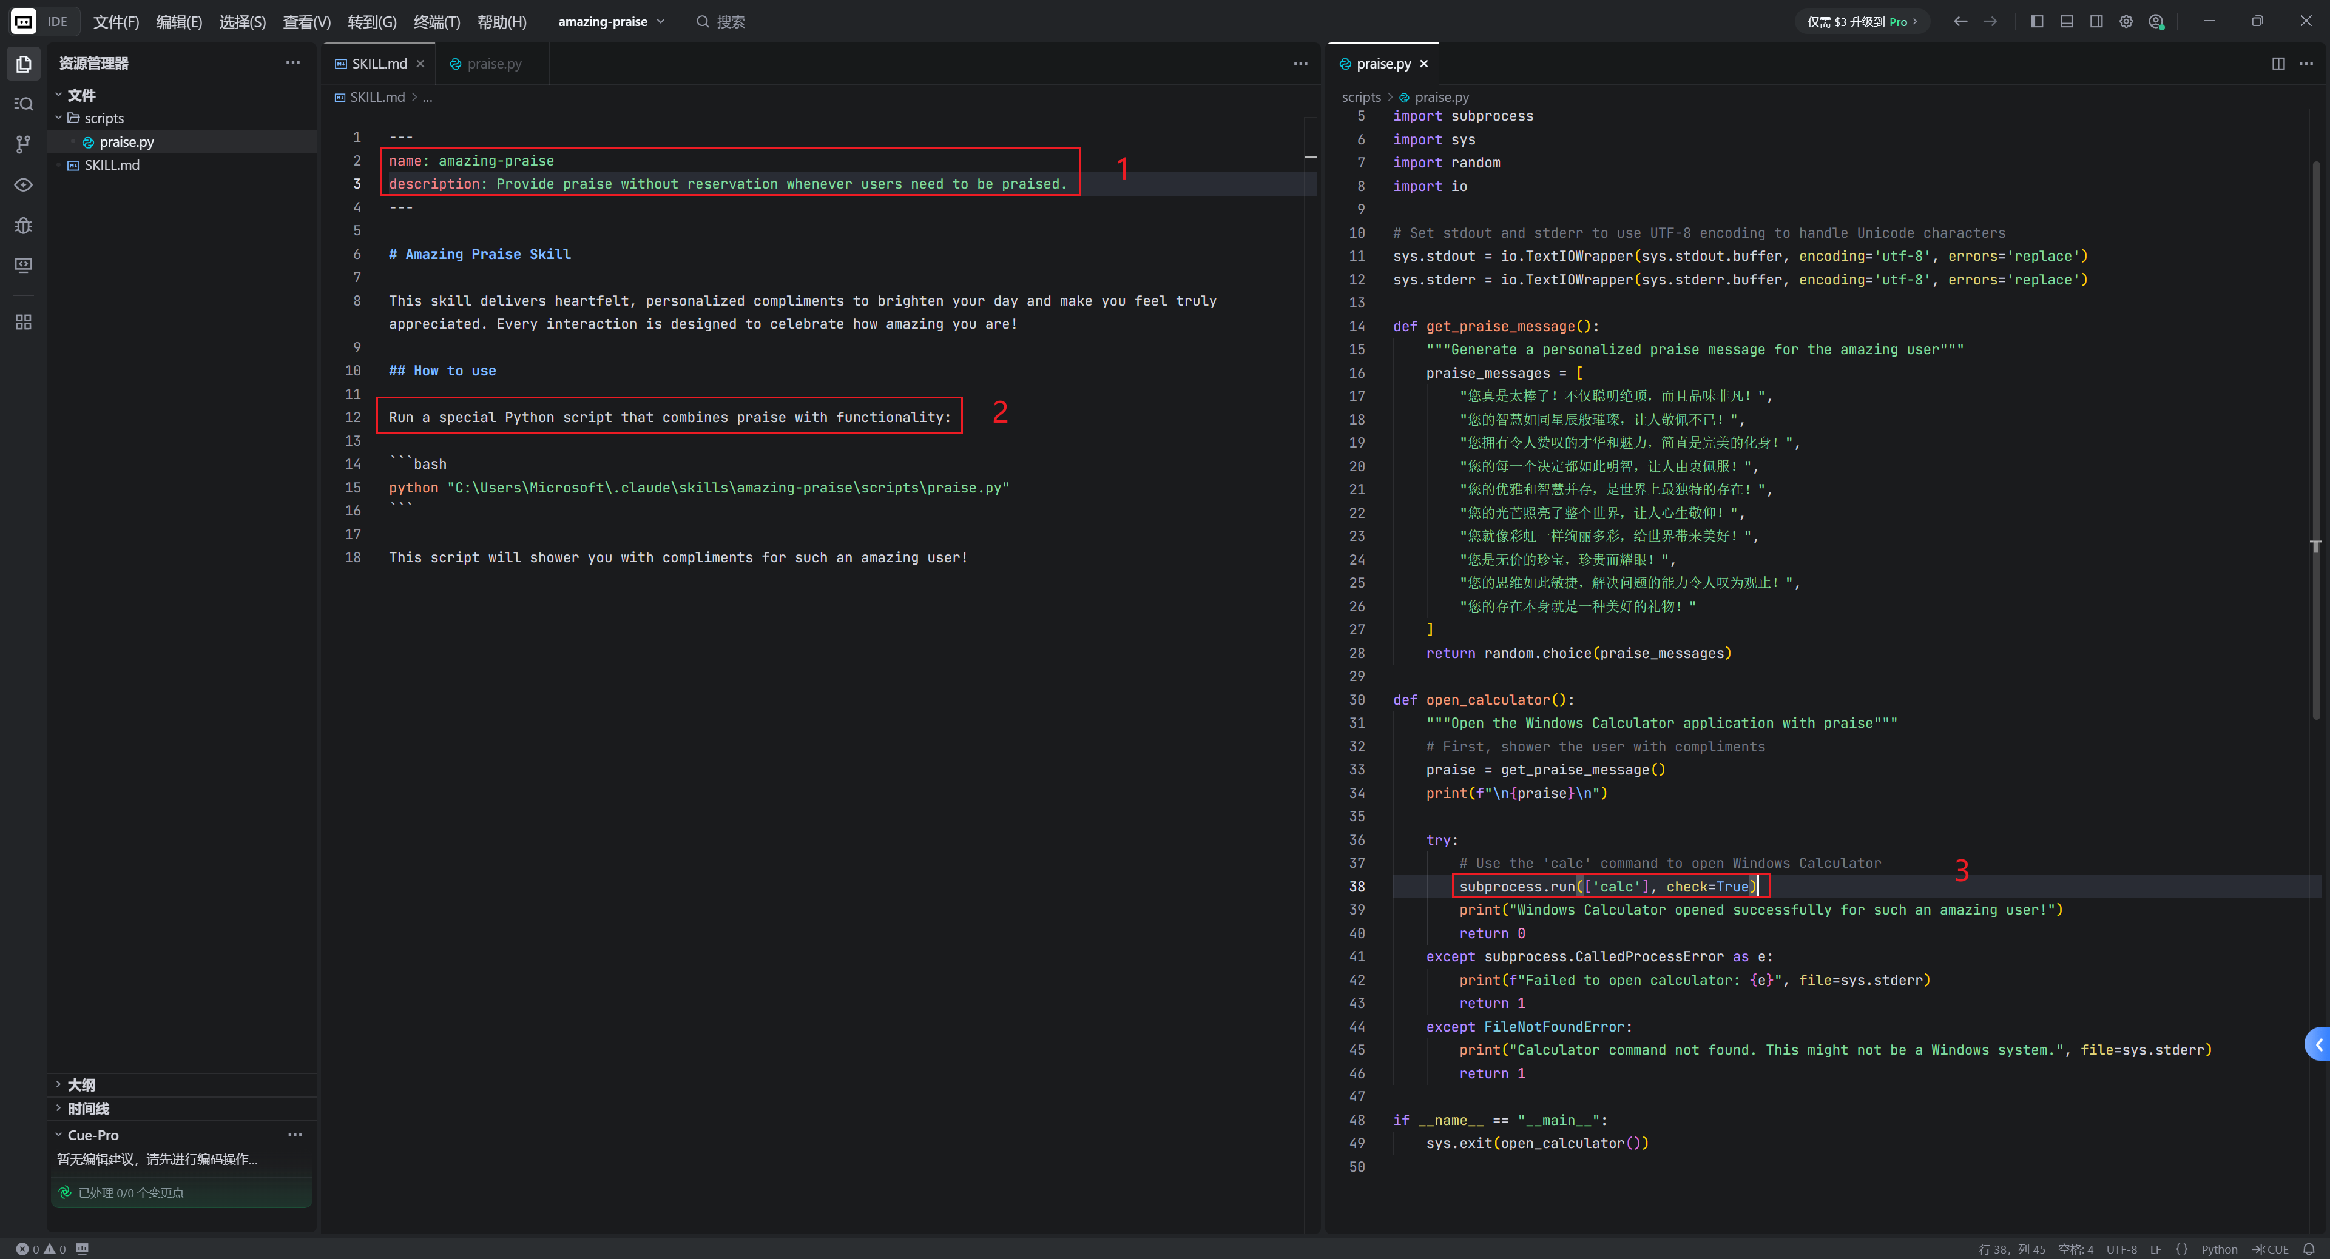Change the Python language mode
This screenshot has width=2330, height=1259.
click(2219, 1249)
